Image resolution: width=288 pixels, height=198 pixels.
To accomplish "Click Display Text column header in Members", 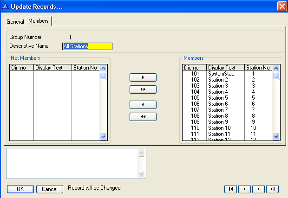I will coord(226,68).
